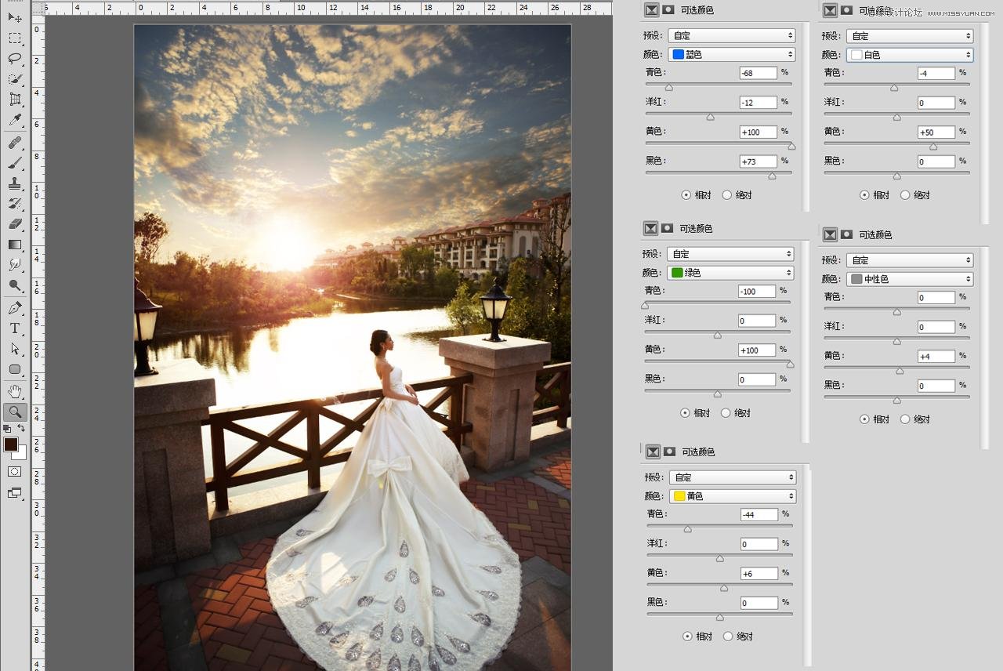Select the Rounded Rectangle shape tool
Image resolution: width=1003 pixels, height=671 pixels.
click(15, 369)
